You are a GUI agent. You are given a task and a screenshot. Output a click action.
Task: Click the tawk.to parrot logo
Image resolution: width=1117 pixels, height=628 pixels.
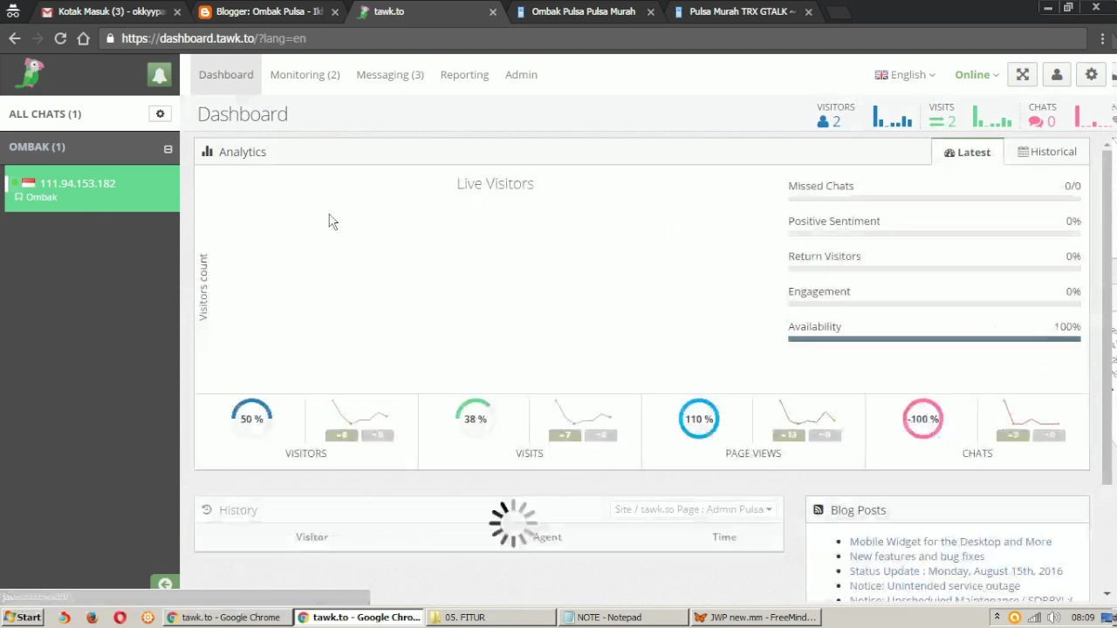point(31,74)
